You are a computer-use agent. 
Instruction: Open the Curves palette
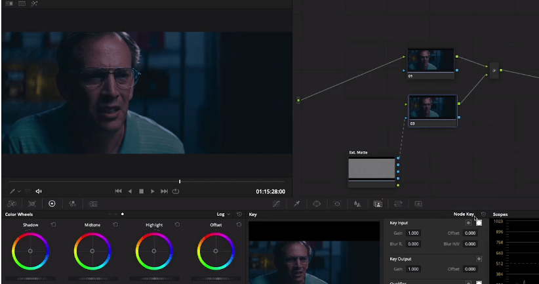point(276,204)
